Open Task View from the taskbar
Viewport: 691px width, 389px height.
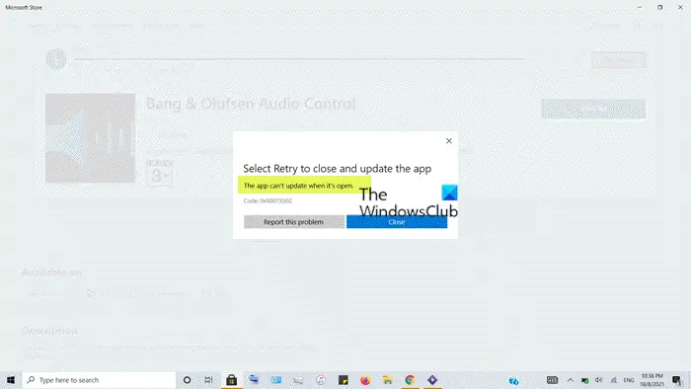[209, 380]
